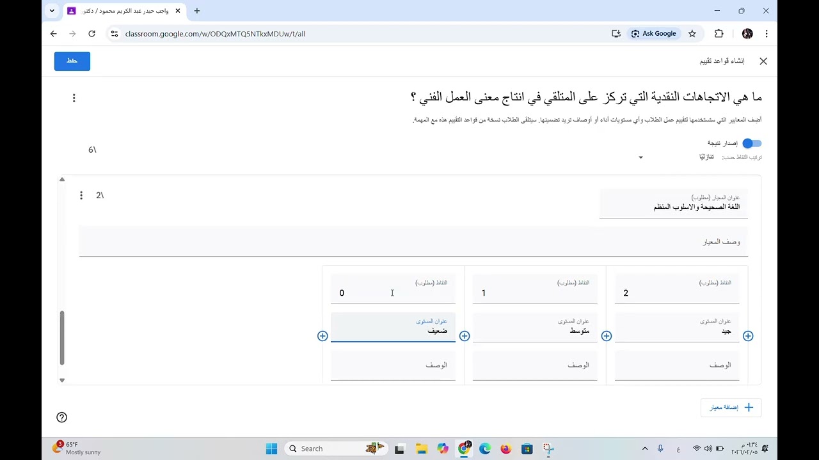Open Microsoft Store from taskbar

coord(527,448)
